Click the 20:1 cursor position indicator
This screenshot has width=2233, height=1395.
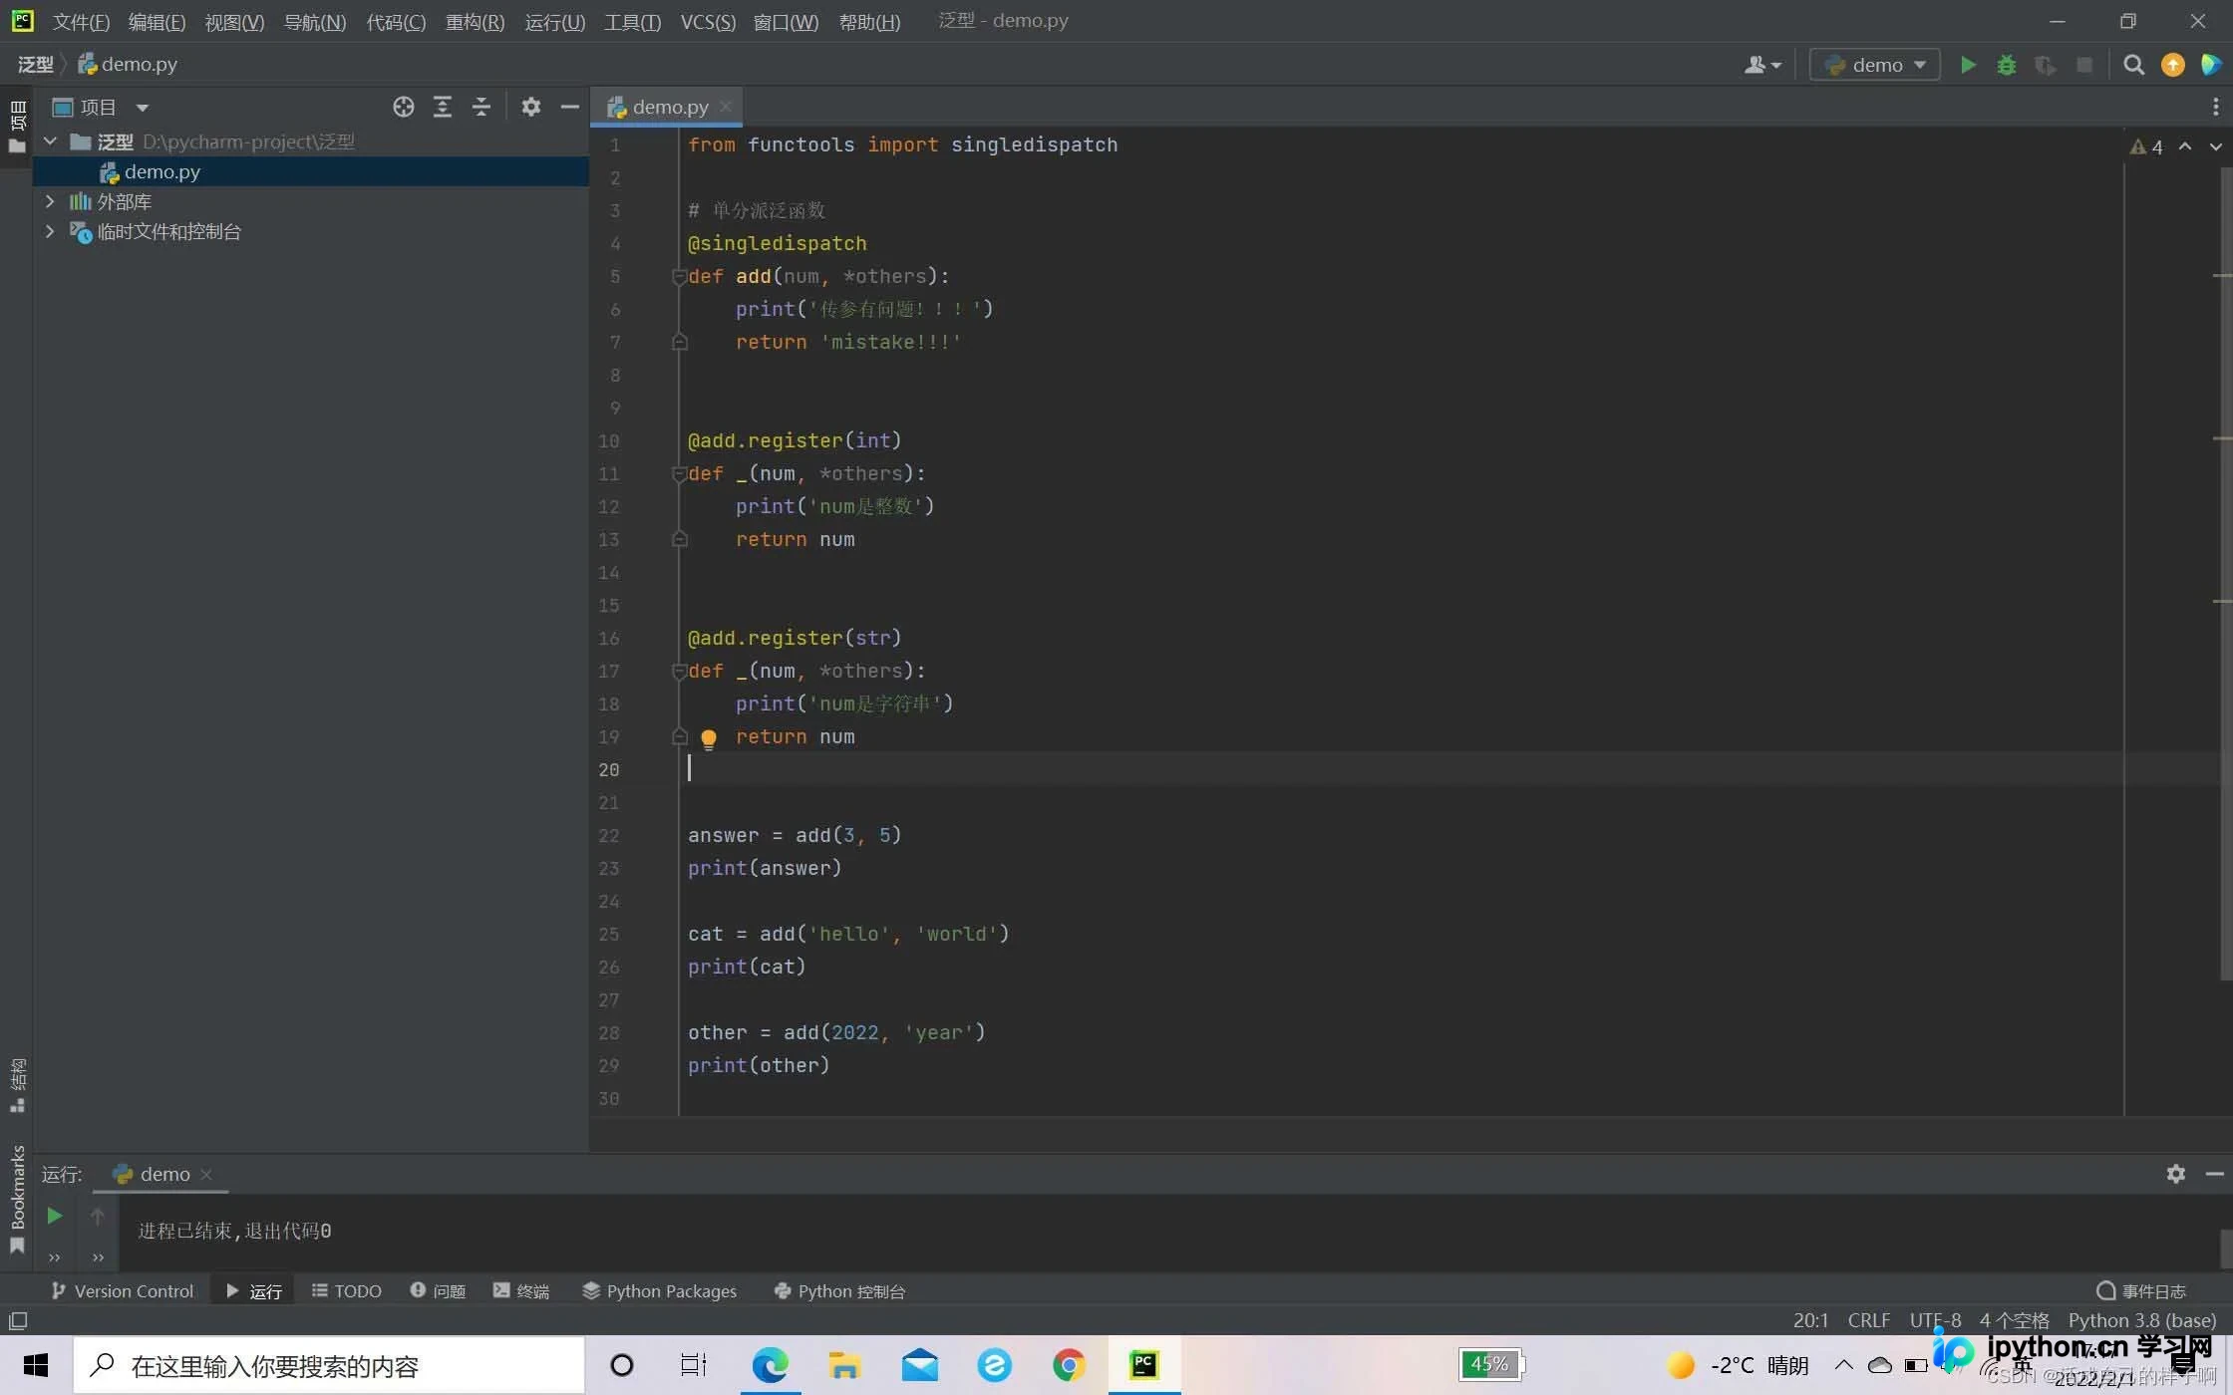(1810, 1320)
